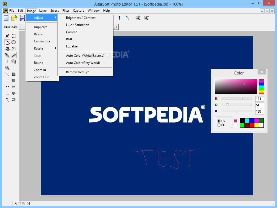Click the Brush Size input field

point(22,27)
